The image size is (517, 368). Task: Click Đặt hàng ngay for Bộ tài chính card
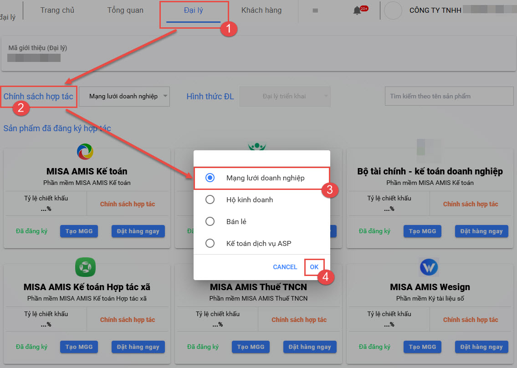point(481,231)
